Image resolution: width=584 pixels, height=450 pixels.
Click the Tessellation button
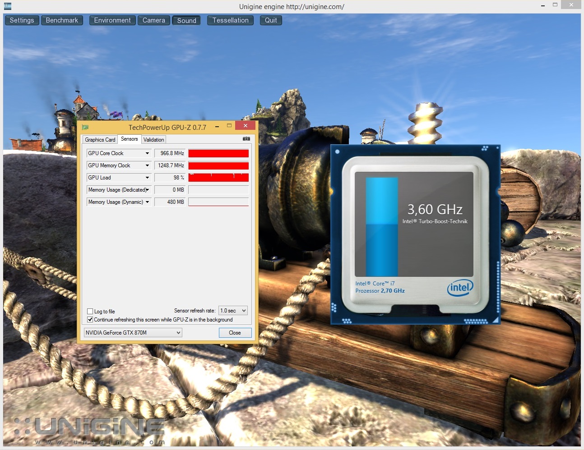point(231,20)
